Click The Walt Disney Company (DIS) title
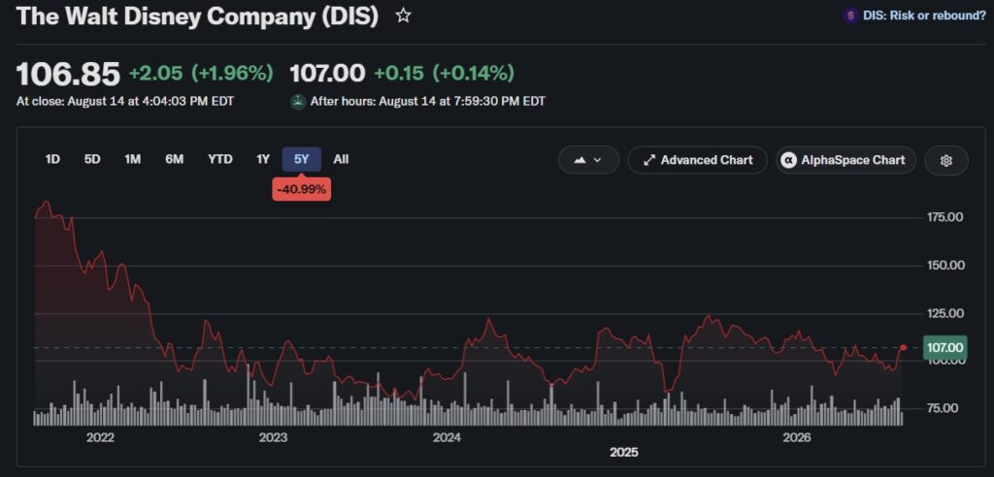994x477 pixels. pyautogui.click(x=197, y=16)
